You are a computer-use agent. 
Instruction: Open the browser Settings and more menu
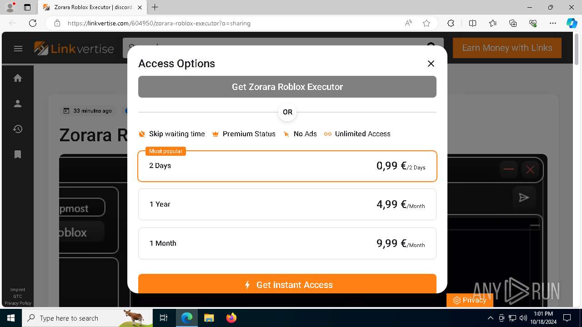553,23
